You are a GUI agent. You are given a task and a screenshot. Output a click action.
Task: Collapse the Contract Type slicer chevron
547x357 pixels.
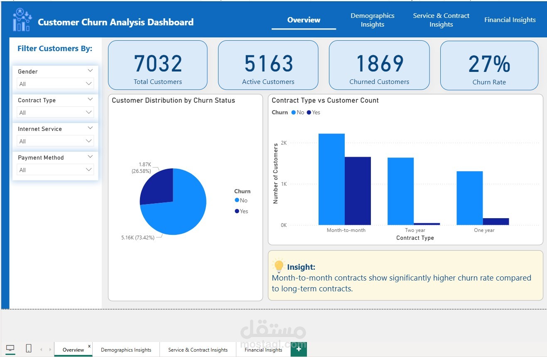coord(90,100)
